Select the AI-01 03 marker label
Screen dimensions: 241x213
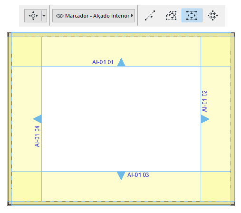pos(138,175)
